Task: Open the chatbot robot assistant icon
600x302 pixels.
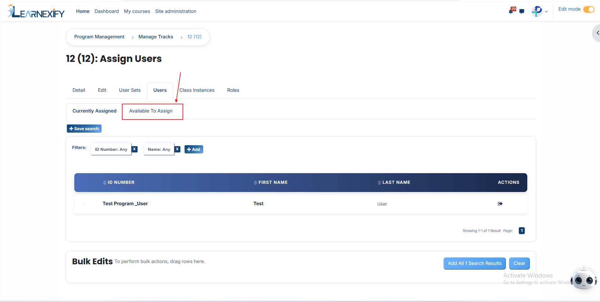Action: [584, 279]
